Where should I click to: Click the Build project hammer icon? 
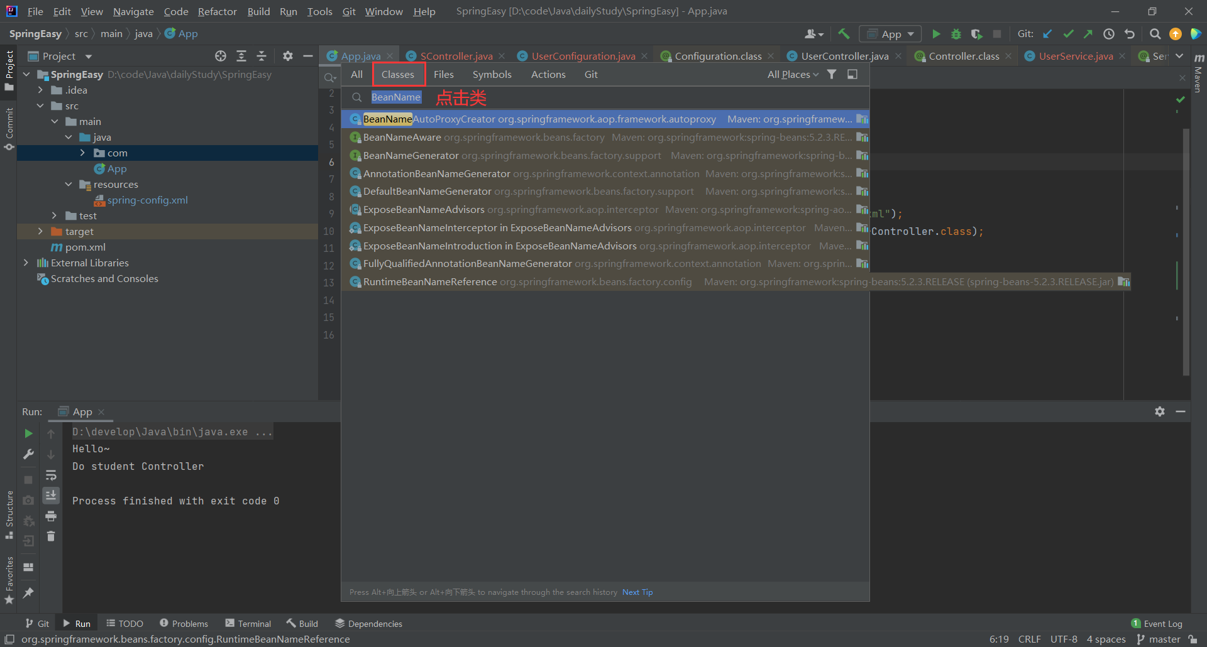(x=844, y=34)
